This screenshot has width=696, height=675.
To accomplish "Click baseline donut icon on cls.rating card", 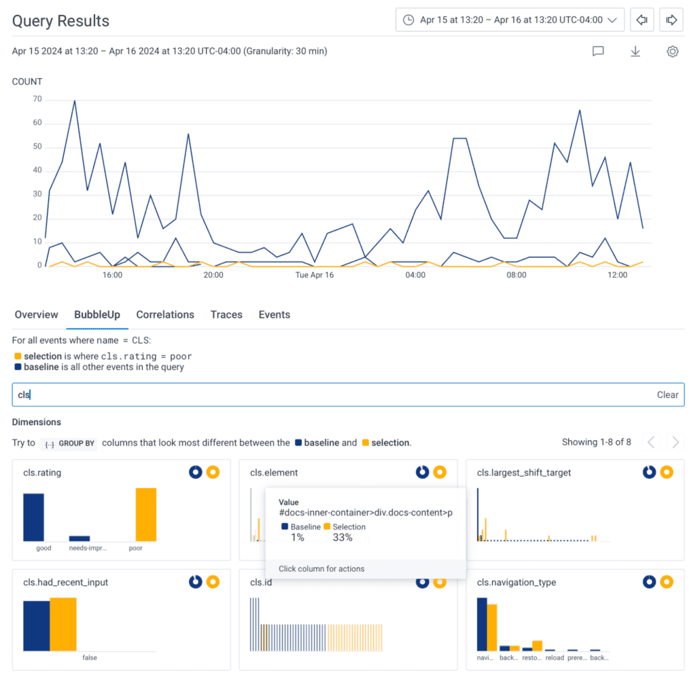I will [x=196, y=472].
